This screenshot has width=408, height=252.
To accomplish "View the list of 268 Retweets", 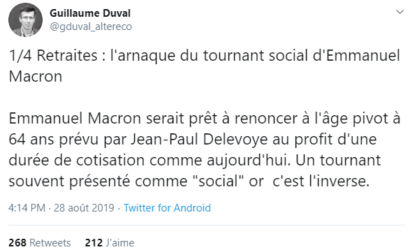I will 40,243.
